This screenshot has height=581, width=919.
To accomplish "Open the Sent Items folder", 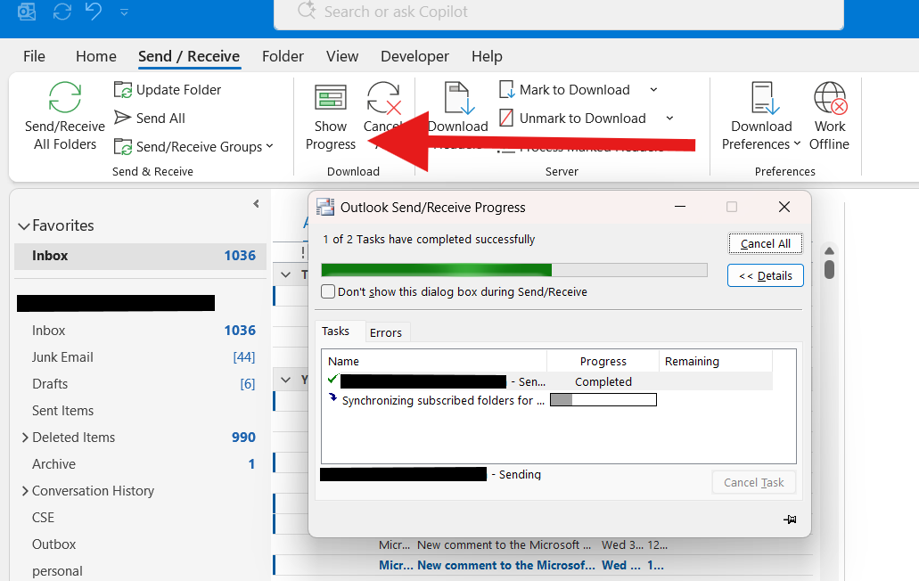I will click(141, 411).
